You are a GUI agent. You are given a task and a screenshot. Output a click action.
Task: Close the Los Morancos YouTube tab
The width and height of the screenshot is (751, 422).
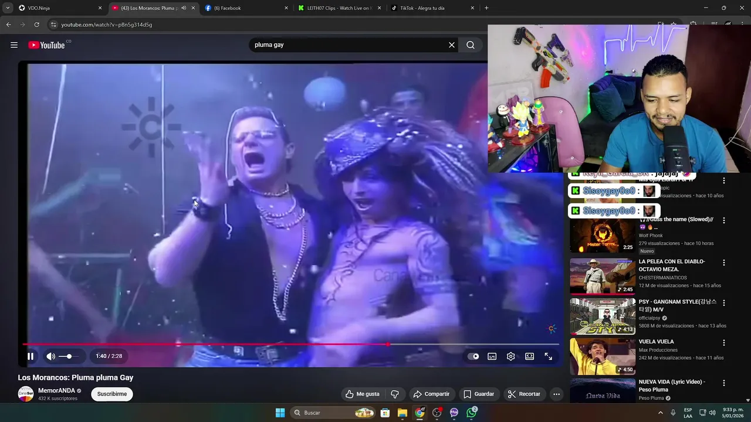click(x=193, y=8)
